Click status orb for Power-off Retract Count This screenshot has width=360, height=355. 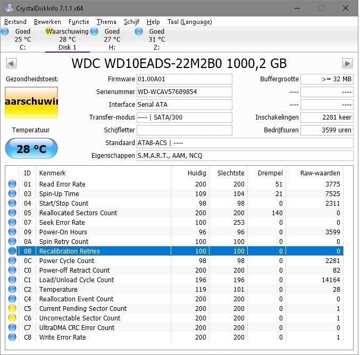[12, 270]
